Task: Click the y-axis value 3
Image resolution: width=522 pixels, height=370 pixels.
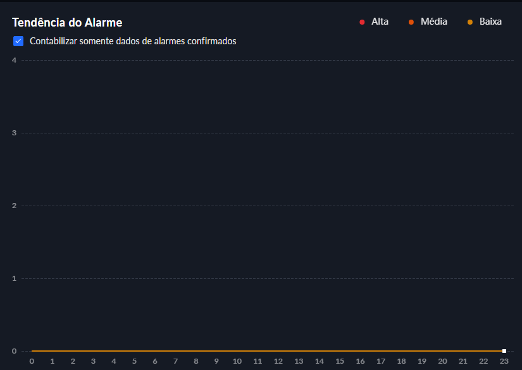Action: (14, 133)
